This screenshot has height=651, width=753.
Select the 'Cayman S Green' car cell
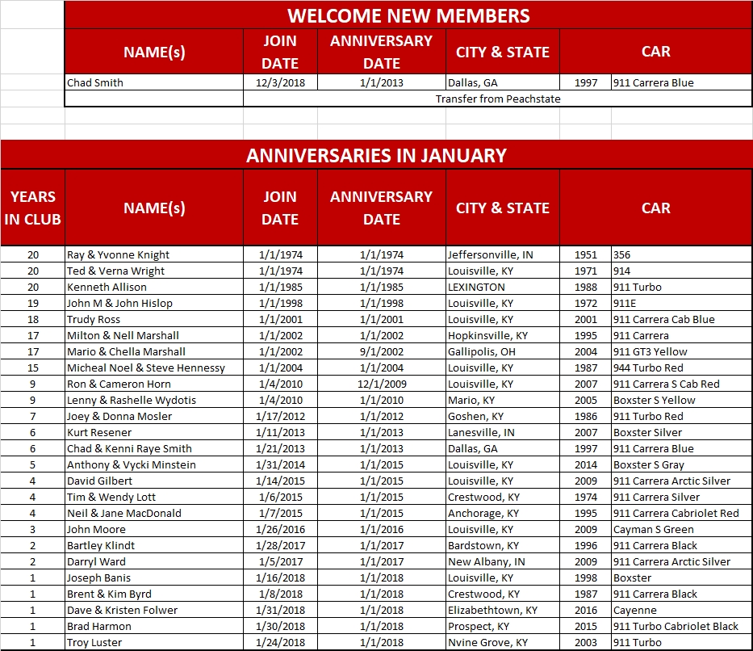[682, 530]
